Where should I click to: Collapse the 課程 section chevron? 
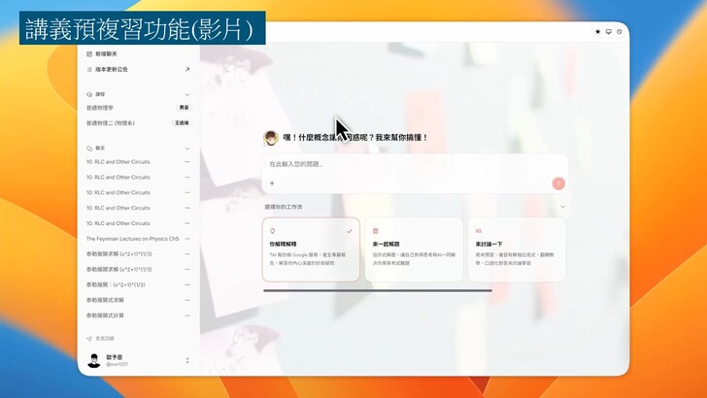187,94
